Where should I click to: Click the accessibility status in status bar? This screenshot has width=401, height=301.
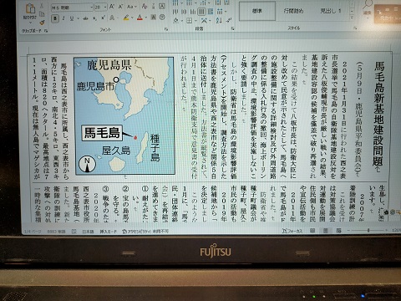click(x=145, y=231)
